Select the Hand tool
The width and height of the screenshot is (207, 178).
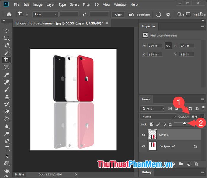[x=7, y=171]
